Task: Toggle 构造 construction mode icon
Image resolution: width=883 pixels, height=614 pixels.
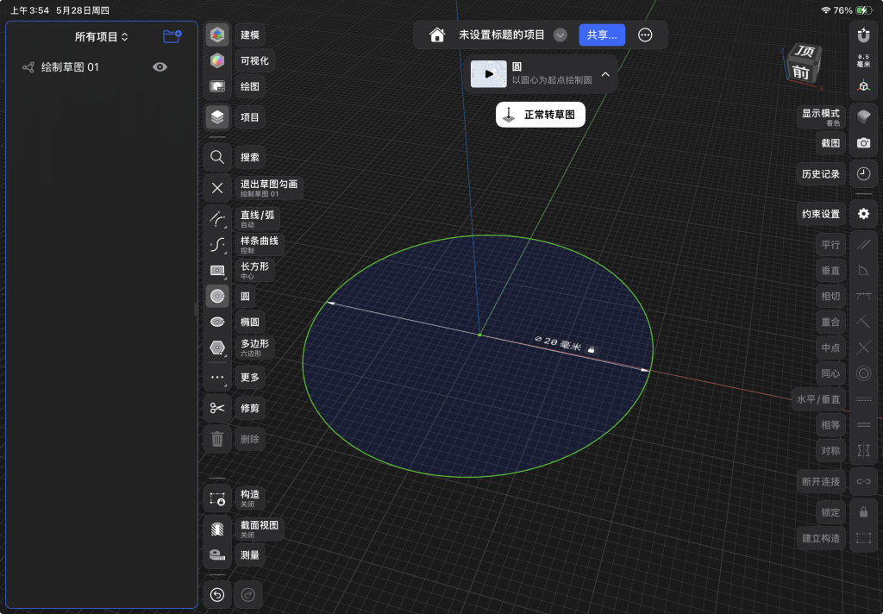Action: pyautogui.click(x=217, y=498)
